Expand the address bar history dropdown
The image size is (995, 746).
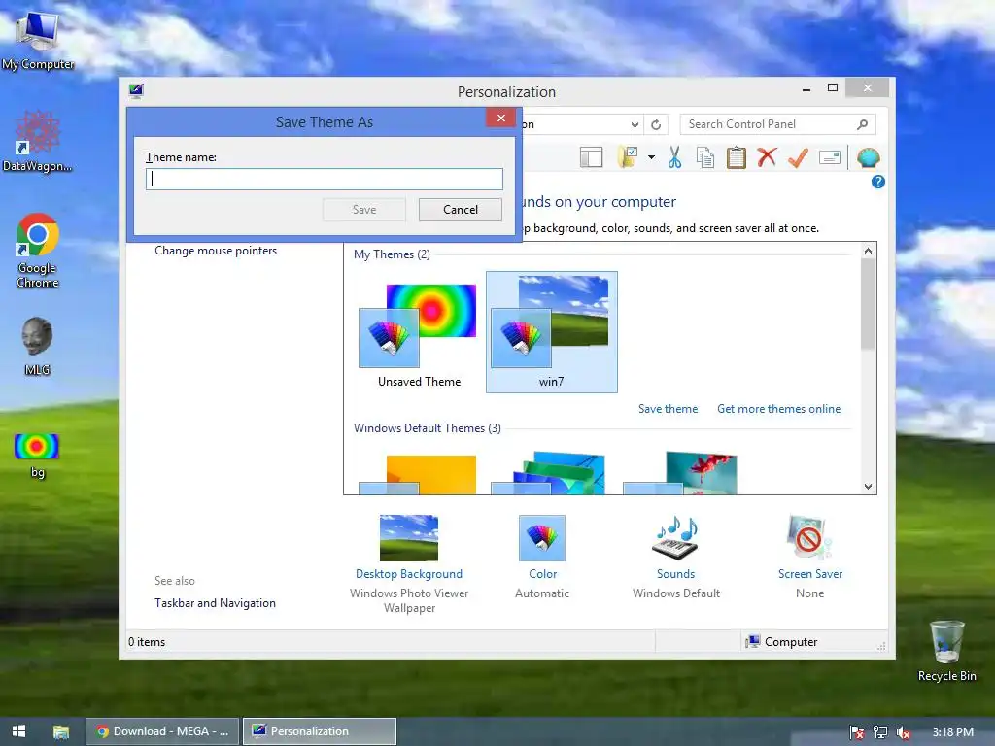point(634,124)
